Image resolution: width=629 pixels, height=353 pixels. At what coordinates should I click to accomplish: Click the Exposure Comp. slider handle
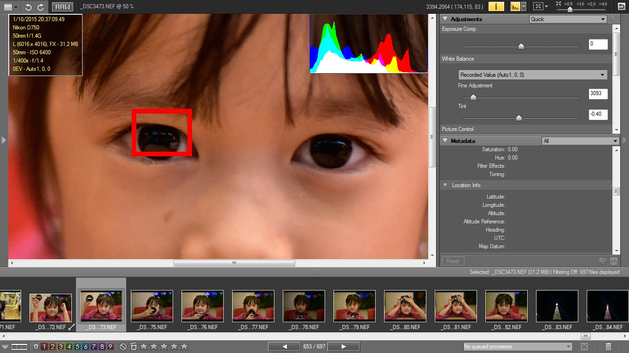point(521,46)
